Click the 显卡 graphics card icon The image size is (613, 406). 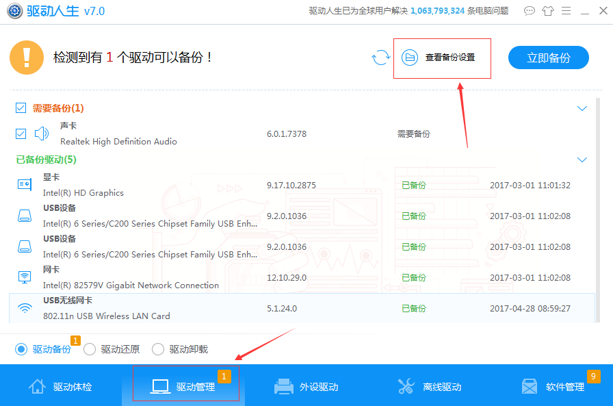pos(25,185)
